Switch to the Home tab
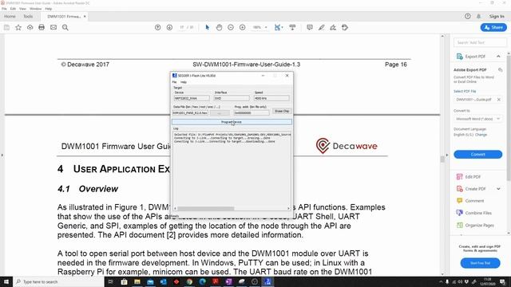 click(10, 16)
